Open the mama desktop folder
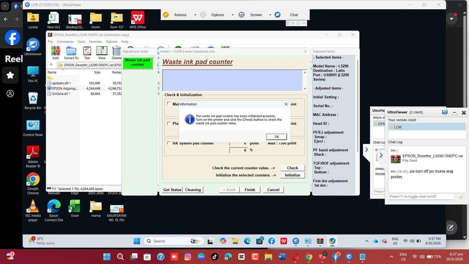The height and width of the screenshot is (264, 469). 96,209
